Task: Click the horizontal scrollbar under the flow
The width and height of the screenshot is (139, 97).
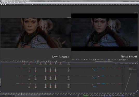Action: tap(52, 91)
